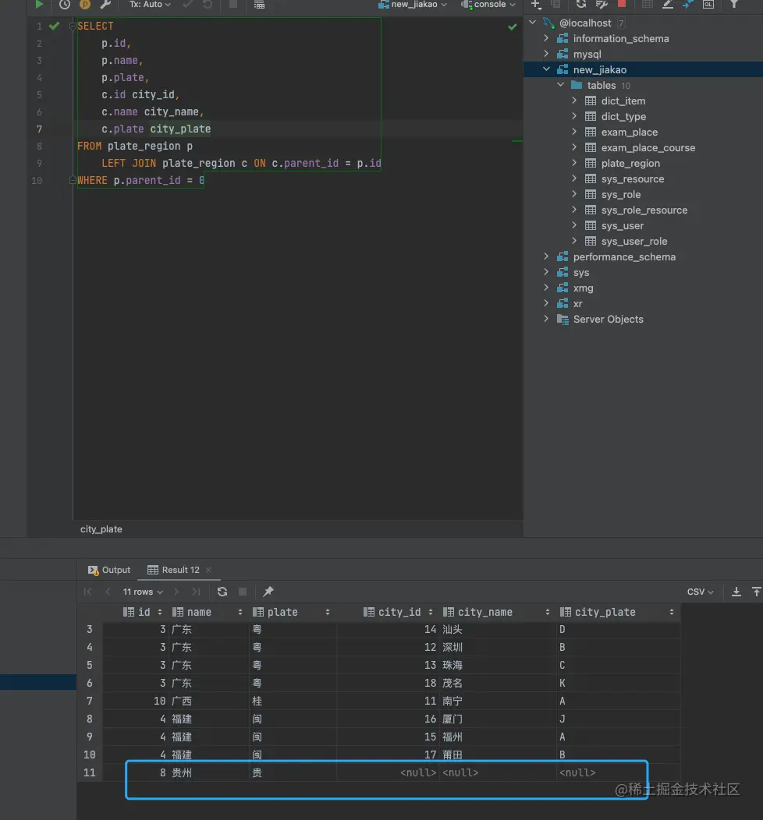Filter database objects with funnel icon
763x820 pixels.
734,4
